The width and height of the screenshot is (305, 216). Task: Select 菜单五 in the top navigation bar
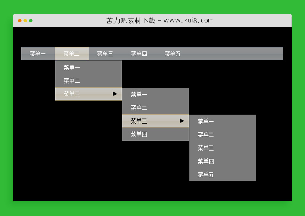click(x=173, y=53)
